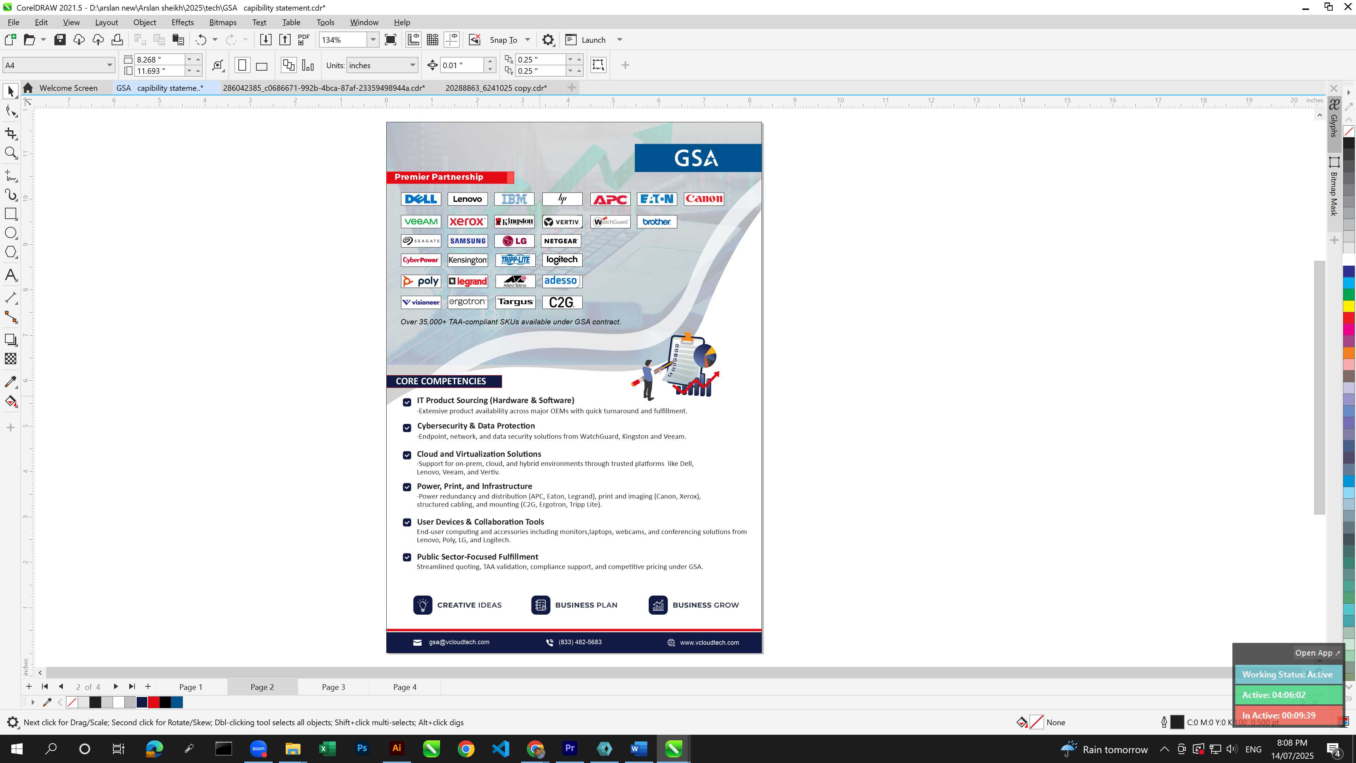Expand the Snap To dropdown
Image resolution: width=1356 pixels, height=763 pixels.
(528, 40)
